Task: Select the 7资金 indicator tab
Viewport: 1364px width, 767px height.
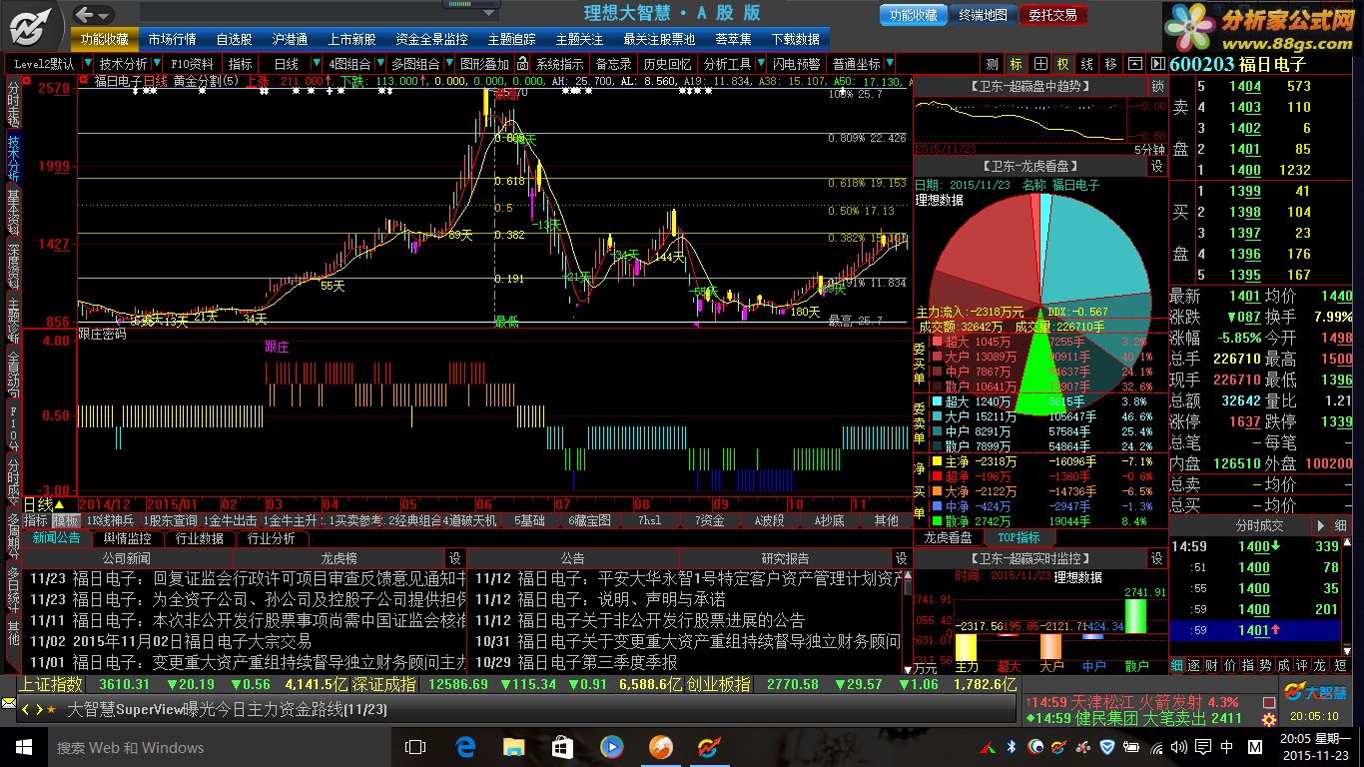Action: [709, 520]
